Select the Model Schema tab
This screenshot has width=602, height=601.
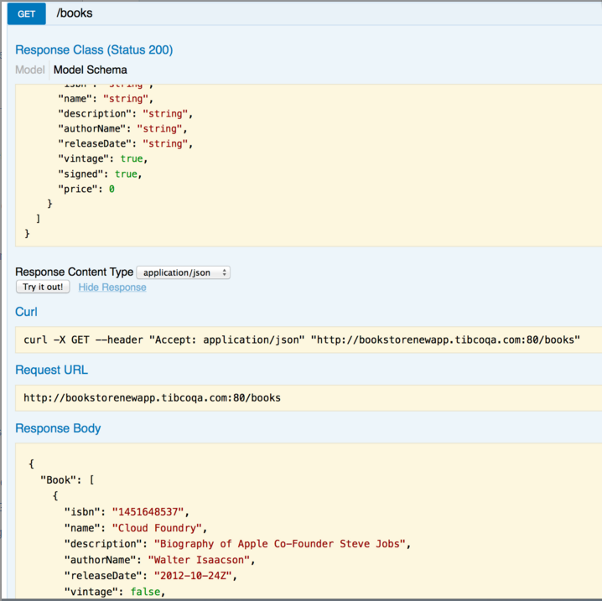coord(91,70)
